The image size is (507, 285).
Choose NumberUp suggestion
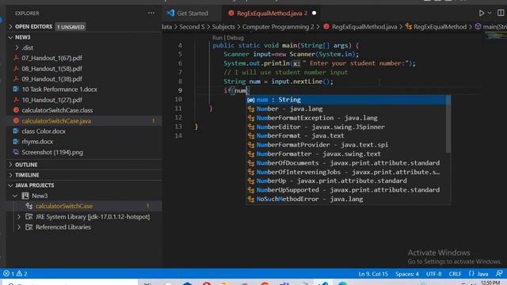tap(346, 181)
